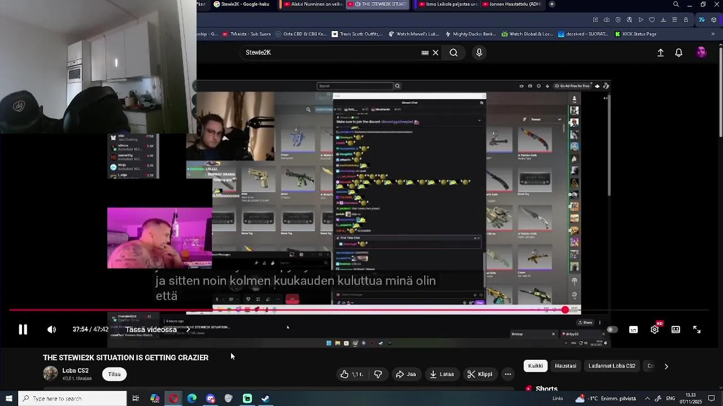Screen dimensions: 723x406
Task: Go fullscreen on the video player
Action: tap(696, 330)
